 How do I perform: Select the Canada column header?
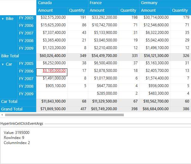62,4
